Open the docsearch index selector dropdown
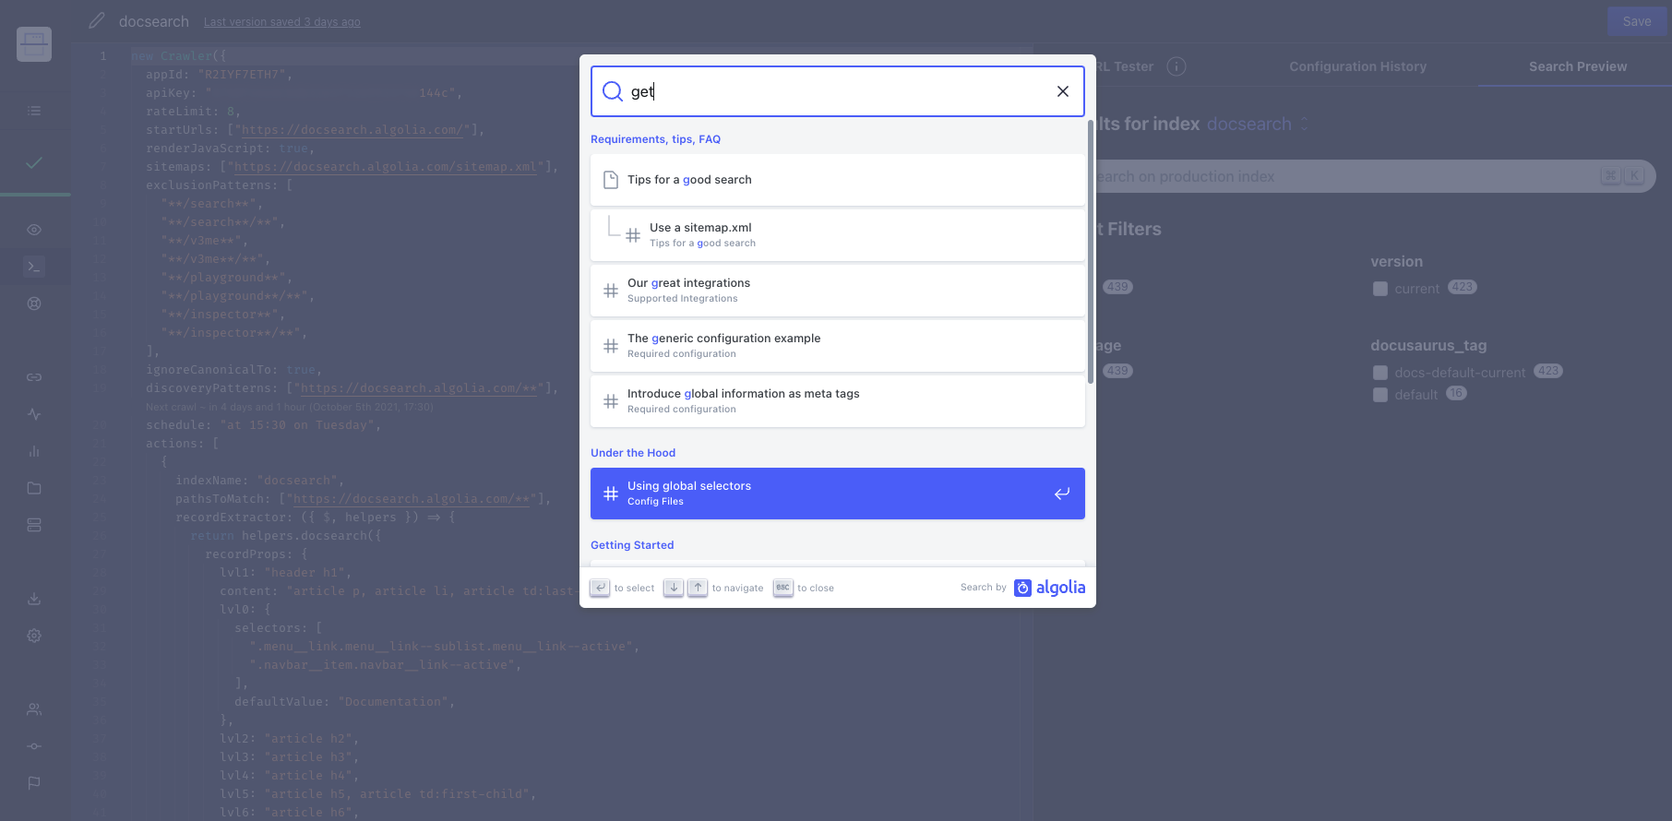The image size is (1672, 821). coord(1257,124)
